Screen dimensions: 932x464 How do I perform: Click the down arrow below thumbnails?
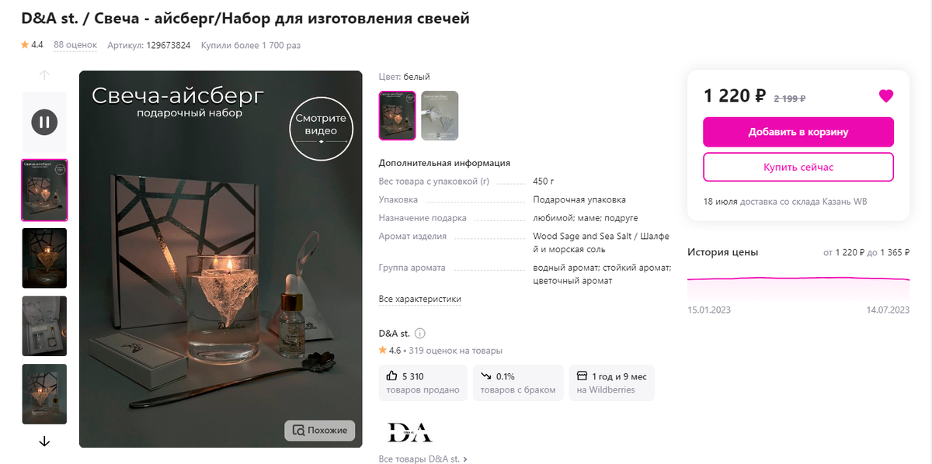point(44,441)
